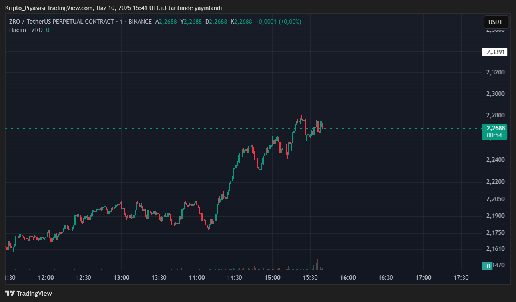
Task: Click the Hacim · ZRO indicator label
Action: (x=26, y=30)
